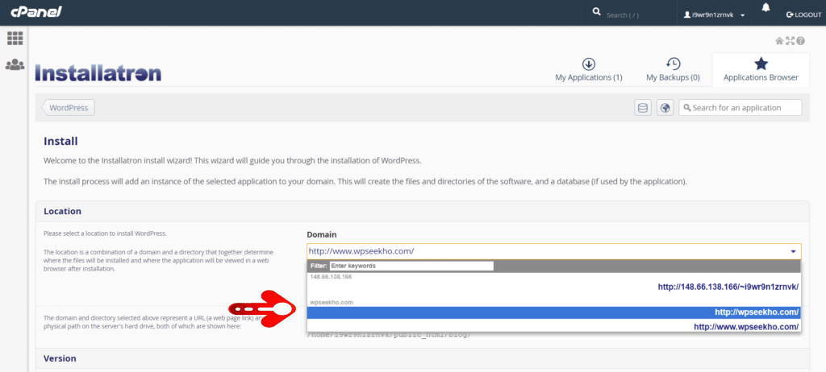Click the database icon button
This screenshot has height=372, width=826.
[643, 108]
